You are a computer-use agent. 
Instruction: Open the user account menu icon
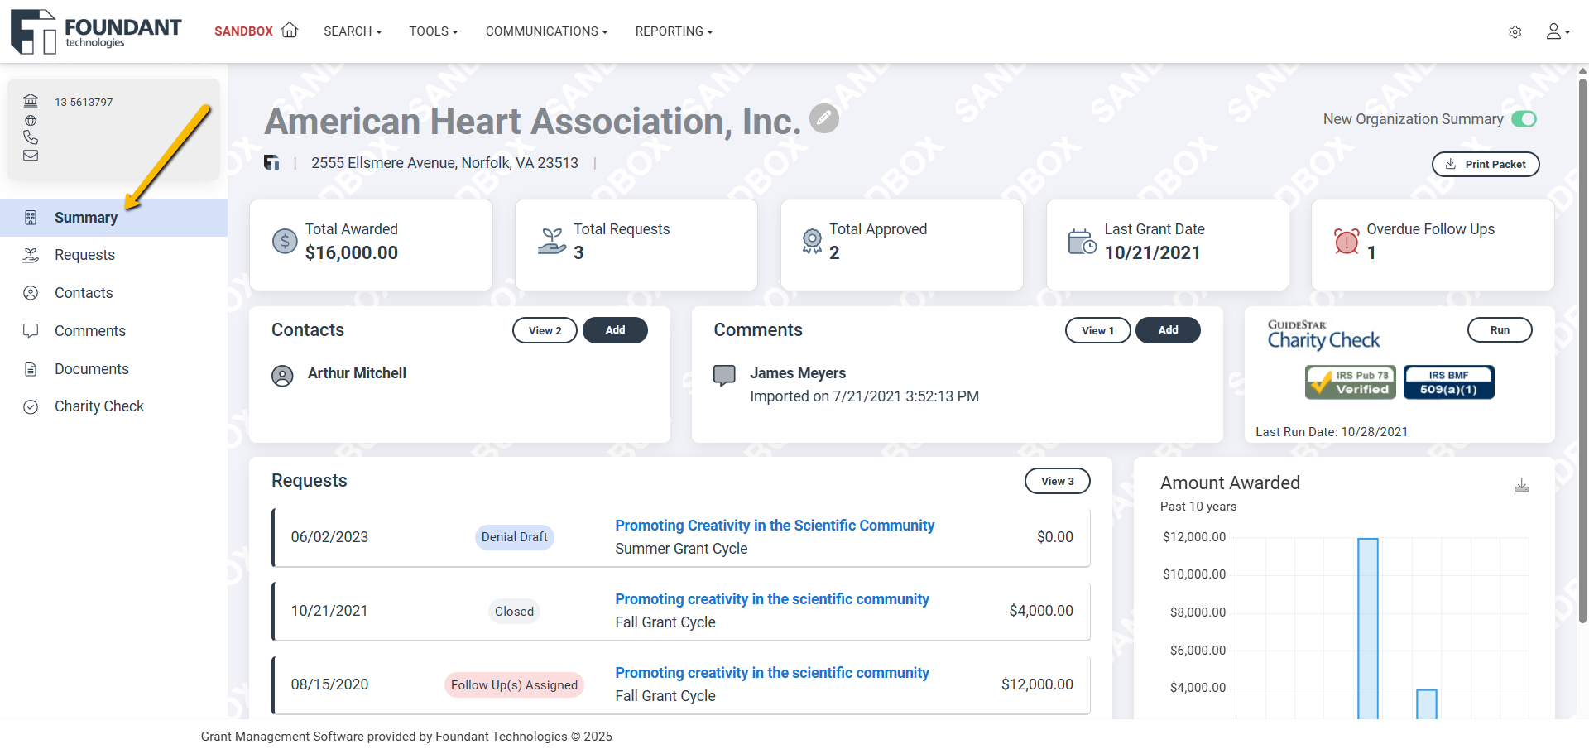tap(1558, 31)
